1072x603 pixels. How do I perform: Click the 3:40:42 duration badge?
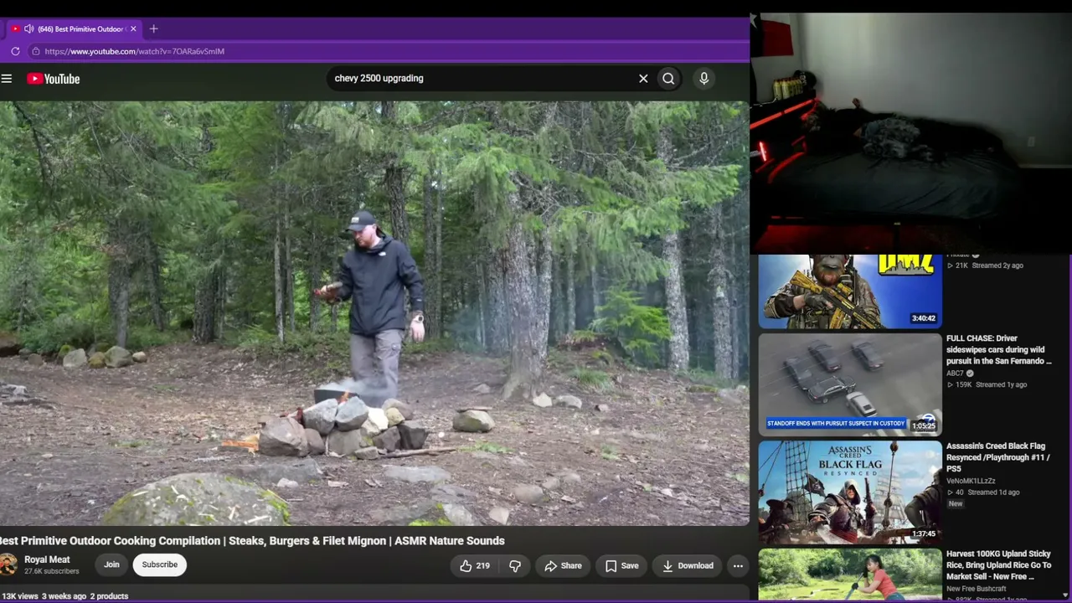[x=924, y=319]
